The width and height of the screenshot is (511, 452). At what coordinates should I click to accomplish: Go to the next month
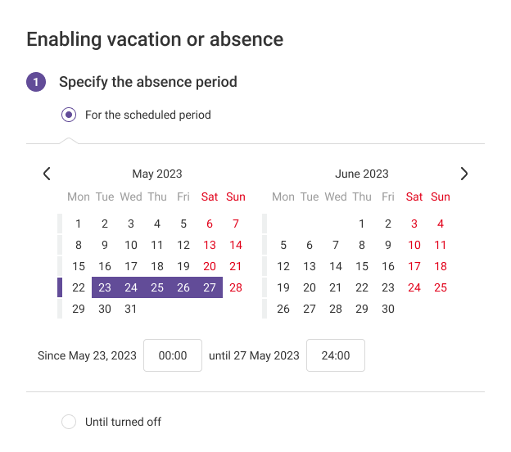(464, 174)
